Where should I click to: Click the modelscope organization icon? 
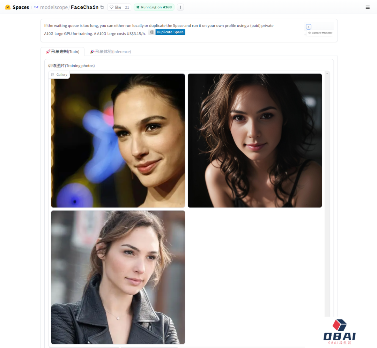point(36,7)
